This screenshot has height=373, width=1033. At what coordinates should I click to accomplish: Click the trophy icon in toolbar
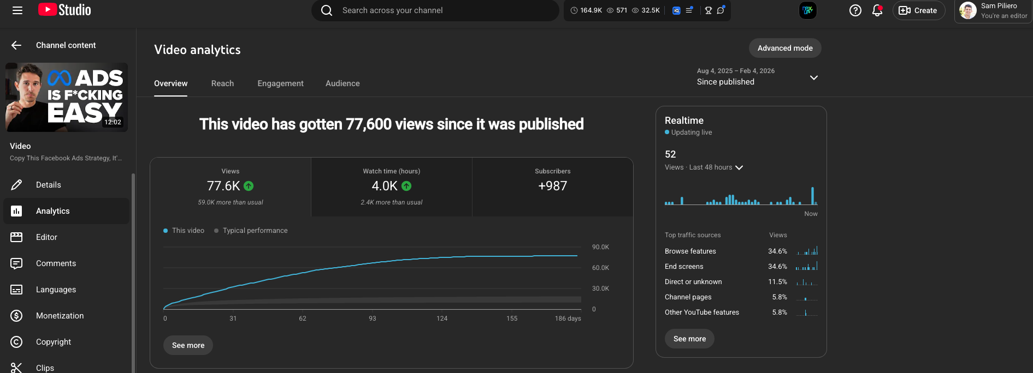point(709,10)
